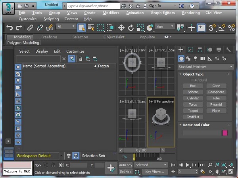Switch to the Object Paint ribbon tab
Viewport: 238px width, 178px height.
coord(114,37)
